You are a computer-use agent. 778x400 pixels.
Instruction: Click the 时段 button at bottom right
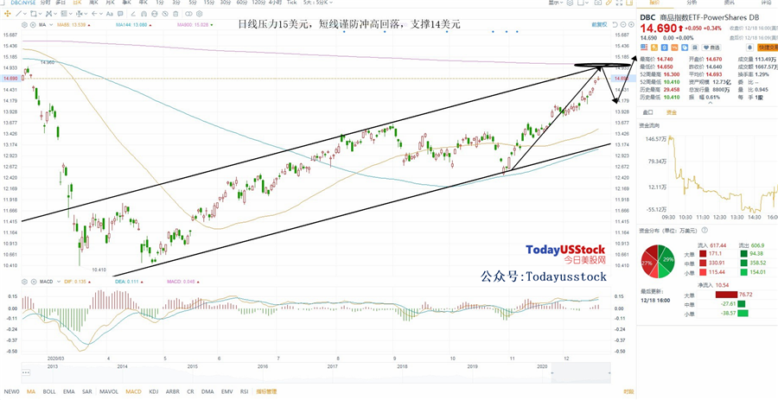tap(628, 391)
